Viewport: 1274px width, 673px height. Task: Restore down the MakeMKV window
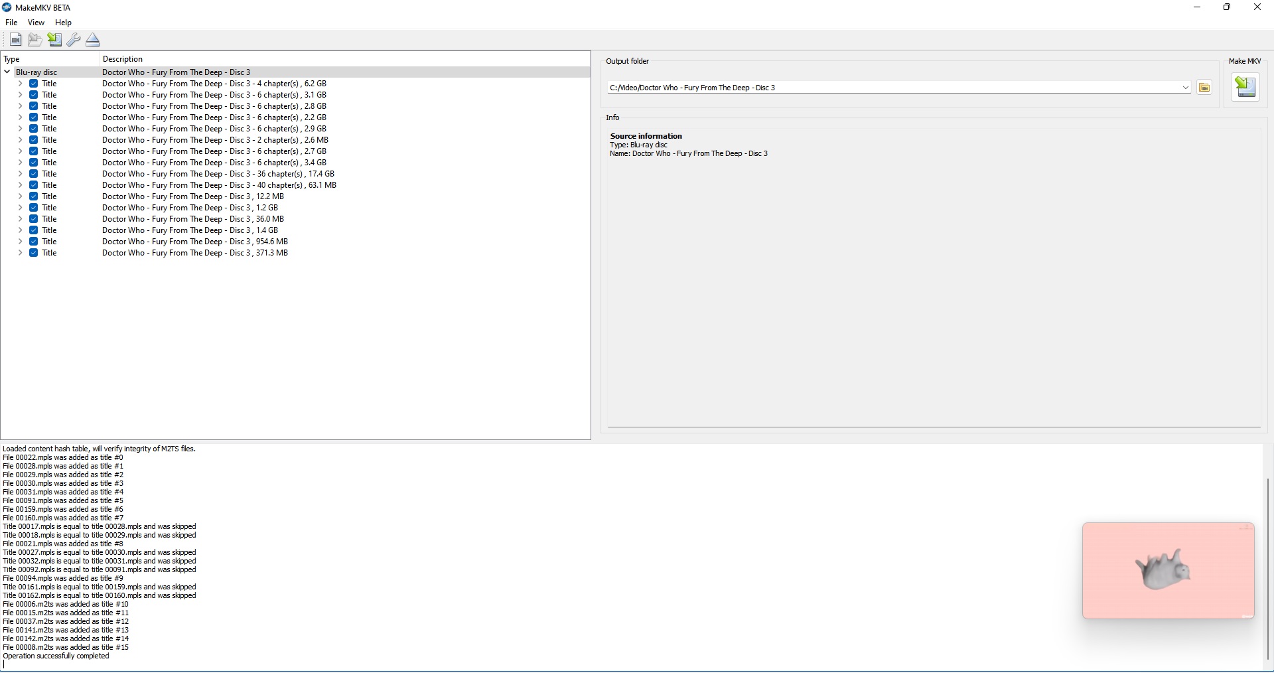tap(1228, 7)
